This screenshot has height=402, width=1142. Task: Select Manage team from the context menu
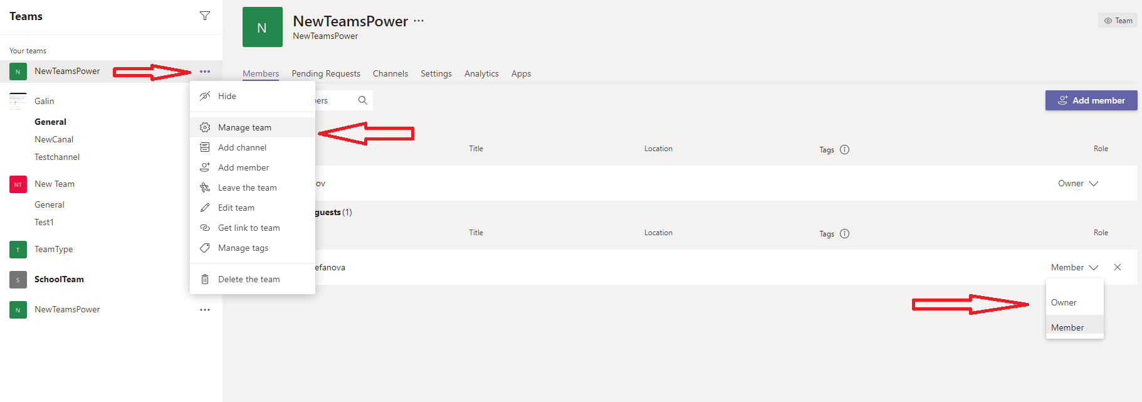coord(253,127)
